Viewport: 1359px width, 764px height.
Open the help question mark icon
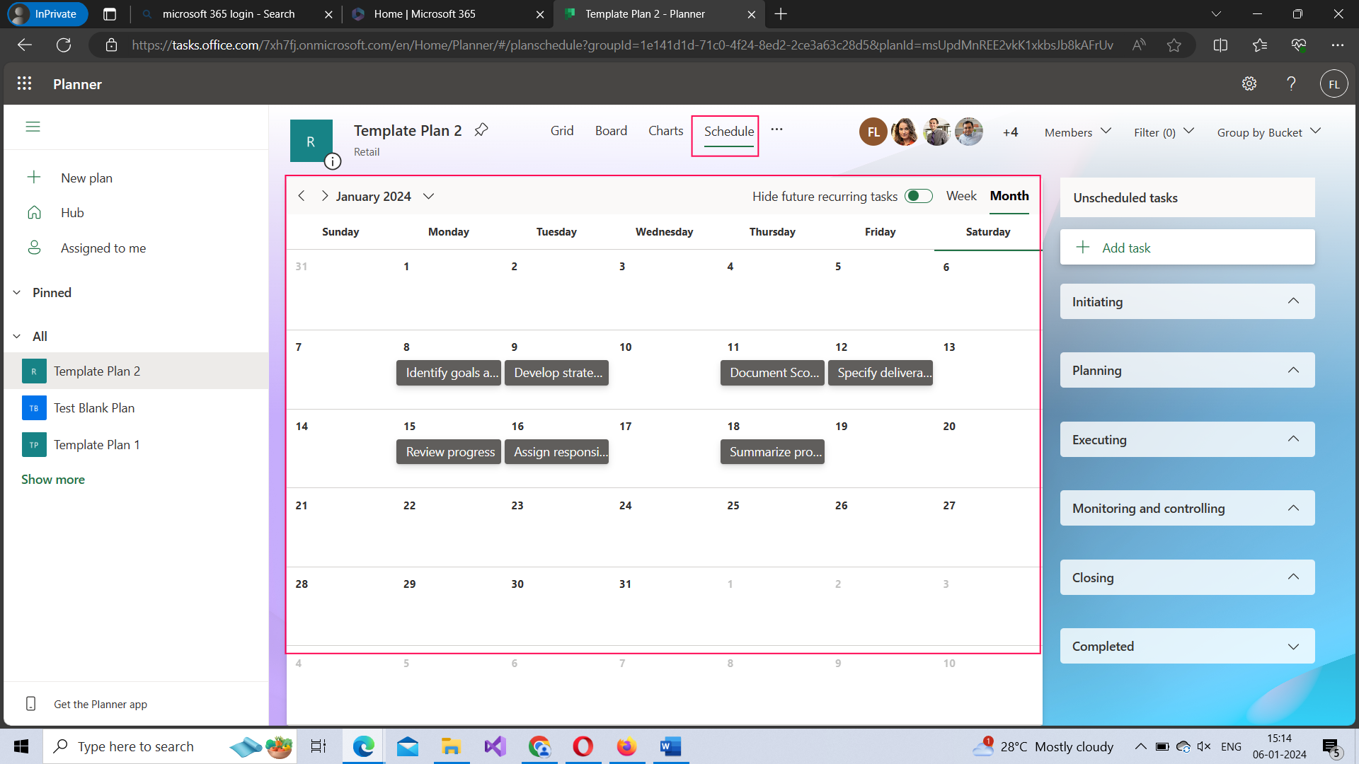1291,84
